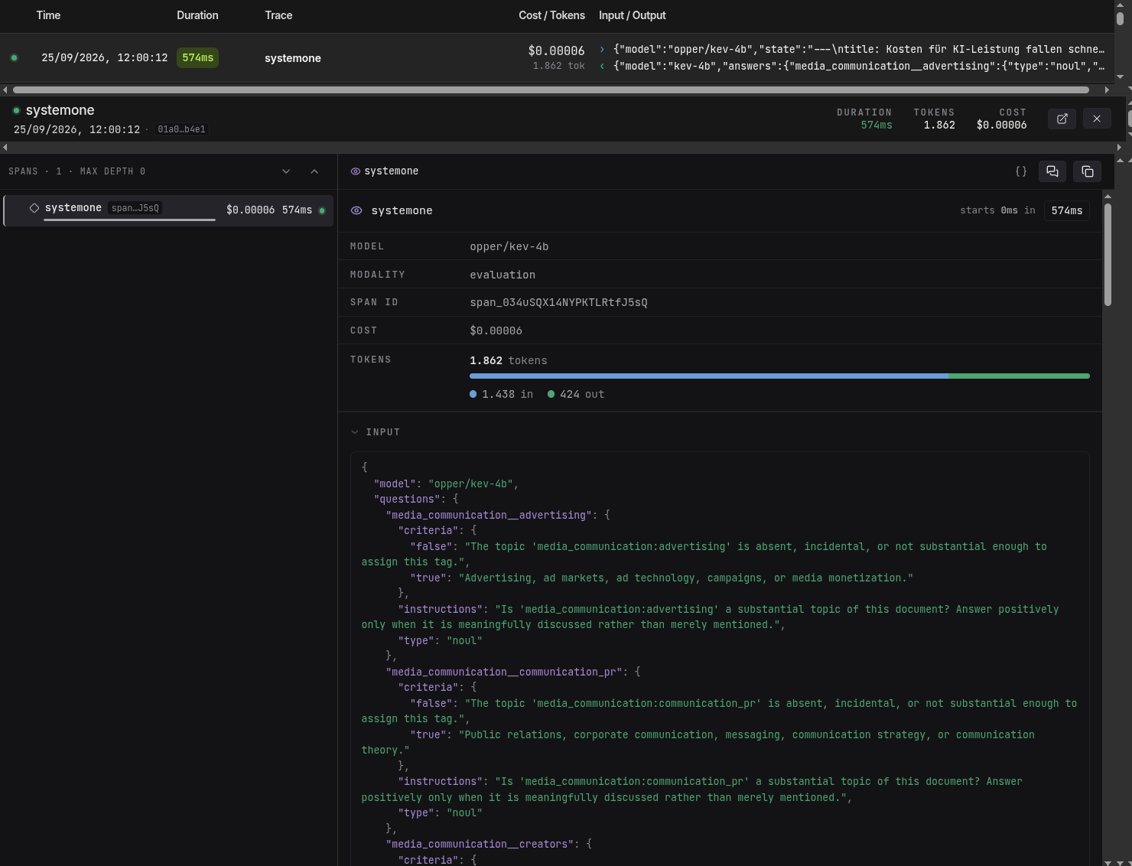Image resolution: width=1132 pixels, height=866 pixels.
Task: Click the green status dot in trace row
Action: 14,58
